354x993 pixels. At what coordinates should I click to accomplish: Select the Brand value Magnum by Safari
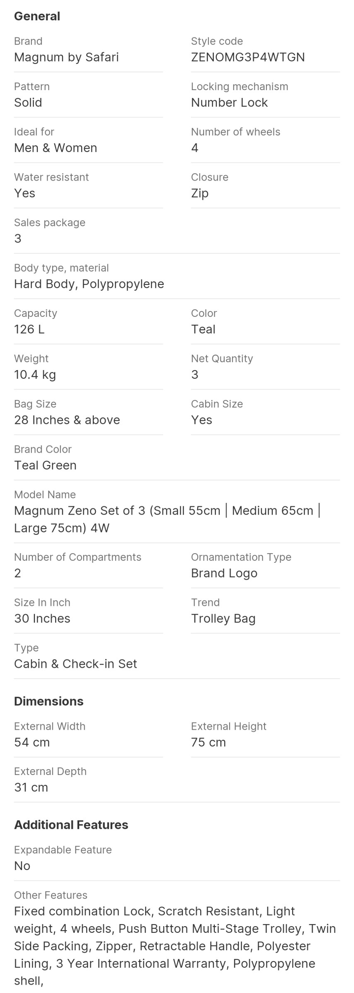66,57
